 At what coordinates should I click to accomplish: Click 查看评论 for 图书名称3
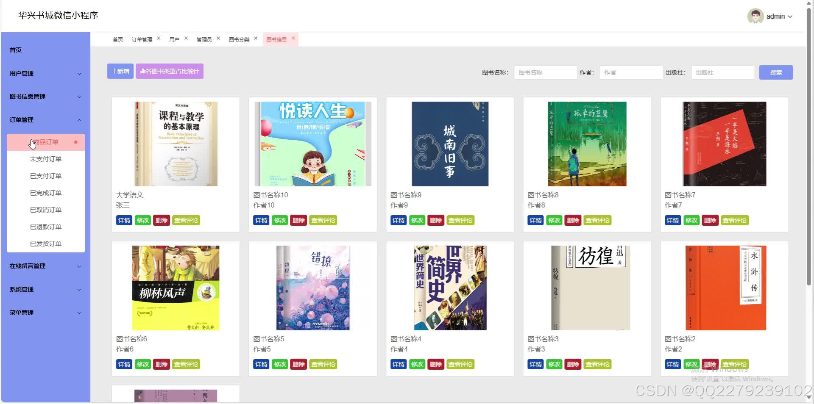tap(598, 364)
